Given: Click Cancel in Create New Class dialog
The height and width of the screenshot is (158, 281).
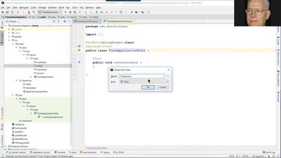Looking at the screenshot, I should (x=163, y=87).
